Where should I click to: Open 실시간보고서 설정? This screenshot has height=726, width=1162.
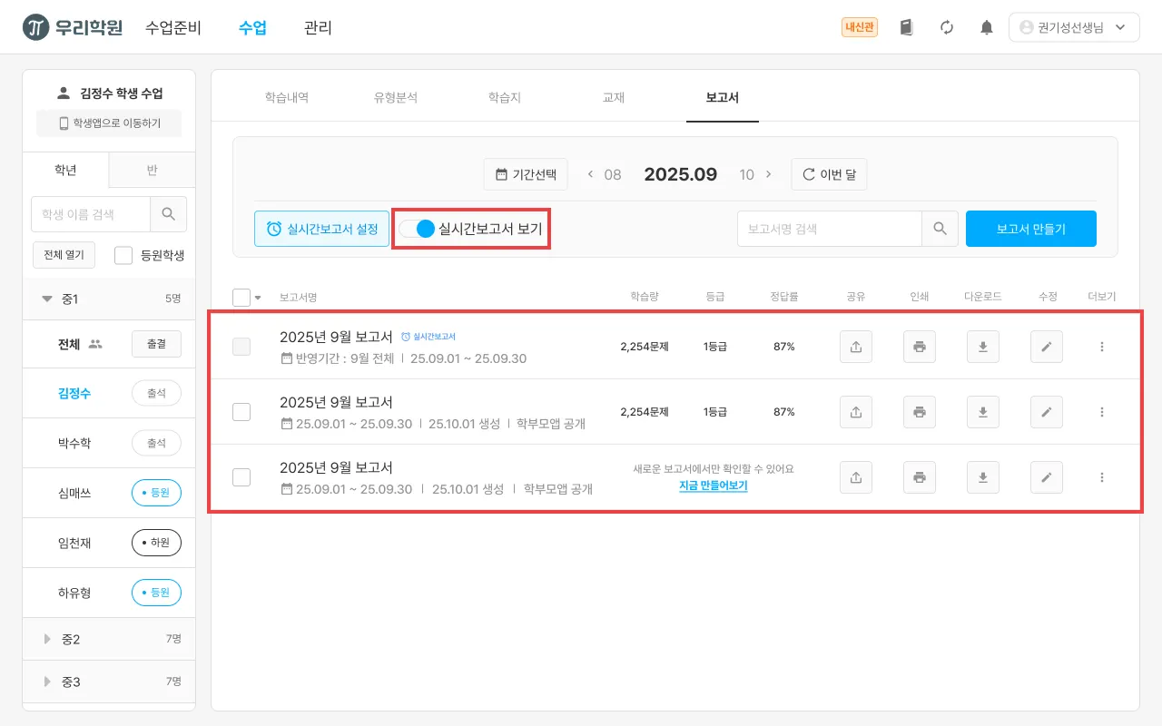(322, 229)
